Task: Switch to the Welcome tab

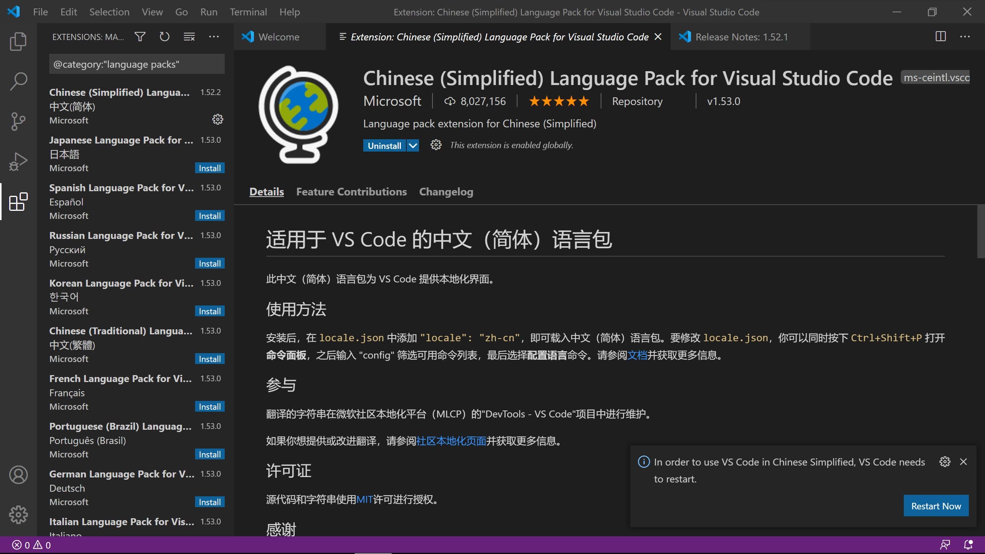Action: [x=280, y=37]
